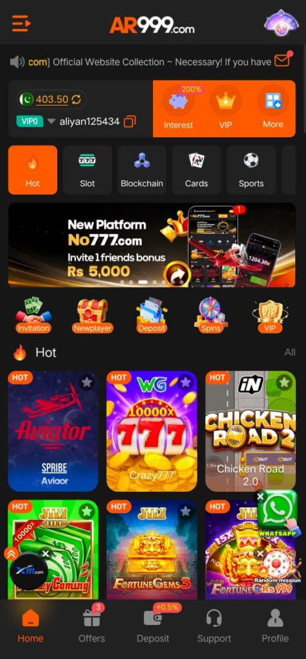
Task: Open the mail envelope inbox icon
Action: 282,60
